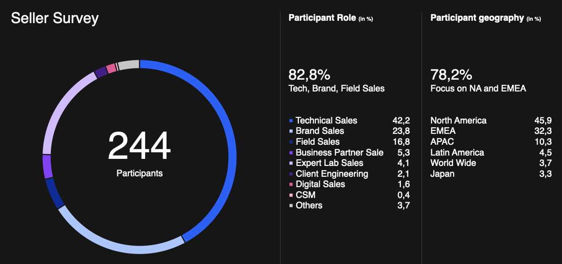This screenshot has width=562, height=264.
Task: Click the Client Engineering legend swatch
Action: [291, 174]
